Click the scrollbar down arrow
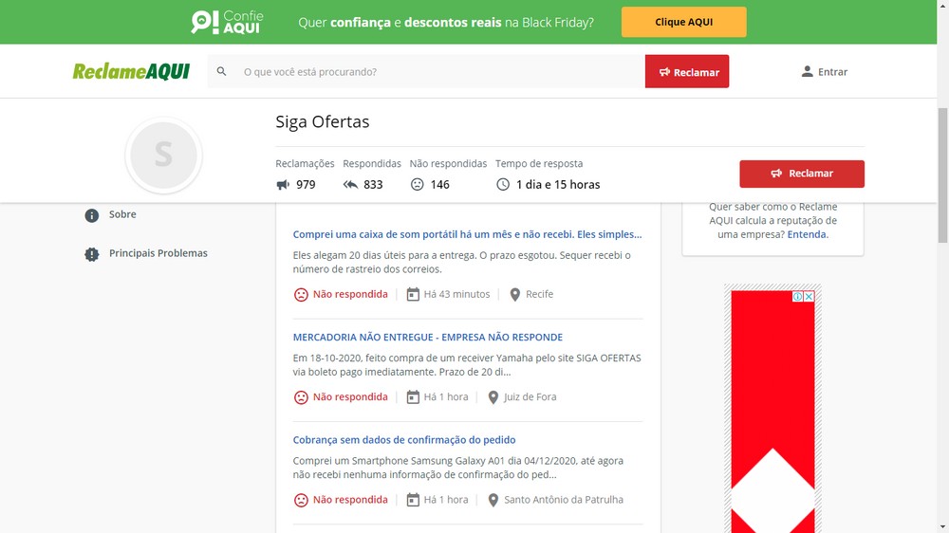The width and height of the screenshot is (949, 533). pos(943,527)
